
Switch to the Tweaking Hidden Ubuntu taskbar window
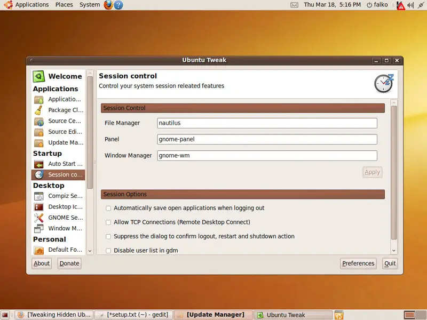[54, 315]
